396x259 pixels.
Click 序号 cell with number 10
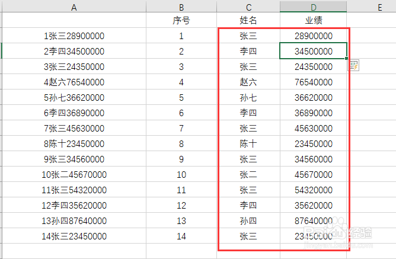181,174
